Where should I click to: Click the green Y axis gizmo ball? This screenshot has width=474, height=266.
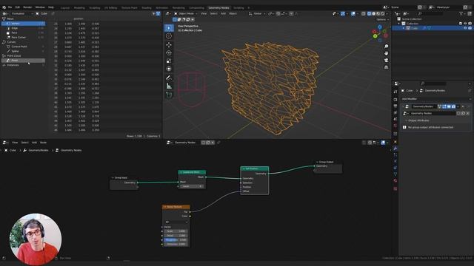point(375,36)
